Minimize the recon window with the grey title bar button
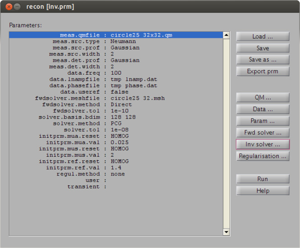Screen dimensions: 300x248 point(17,7)
